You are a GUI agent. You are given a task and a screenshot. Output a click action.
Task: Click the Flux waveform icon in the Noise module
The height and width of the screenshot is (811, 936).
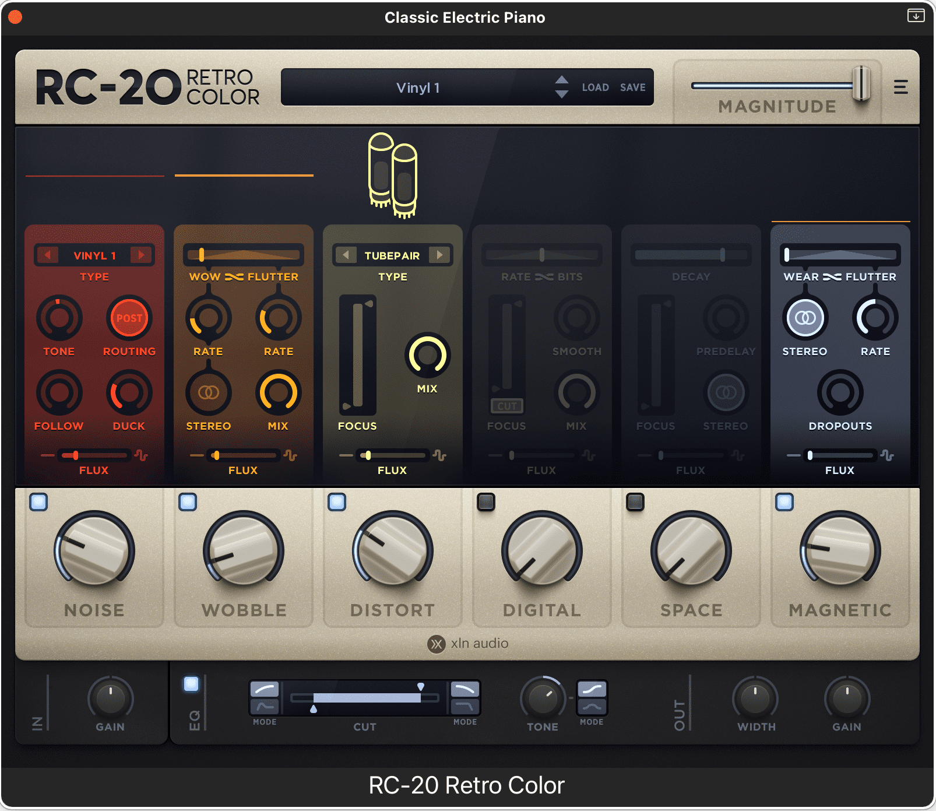(141, 455)
